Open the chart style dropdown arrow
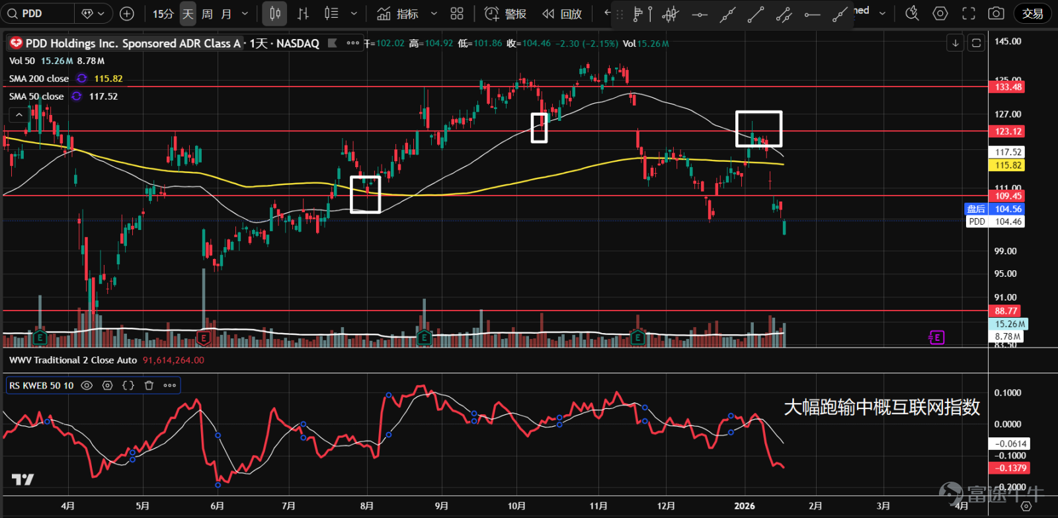The width and height of the screenshot is (1058, 518). point(354,13)
